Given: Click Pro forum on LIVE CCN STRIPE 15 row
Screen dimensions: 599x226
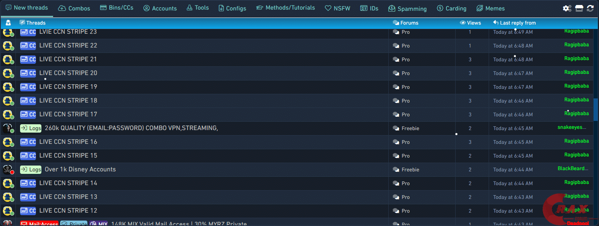Looking at the screenshot, I should 405,156.
